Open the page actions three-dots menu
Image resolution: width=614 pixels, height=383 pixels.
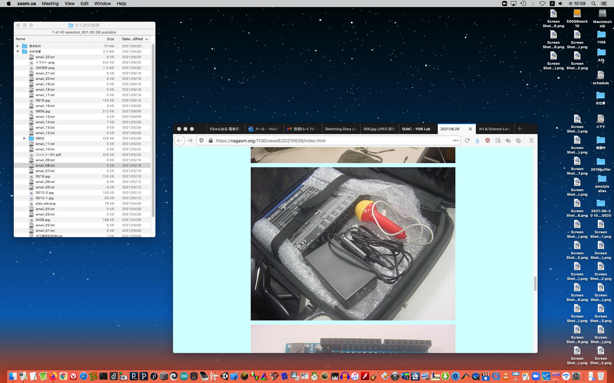(456, 140)
